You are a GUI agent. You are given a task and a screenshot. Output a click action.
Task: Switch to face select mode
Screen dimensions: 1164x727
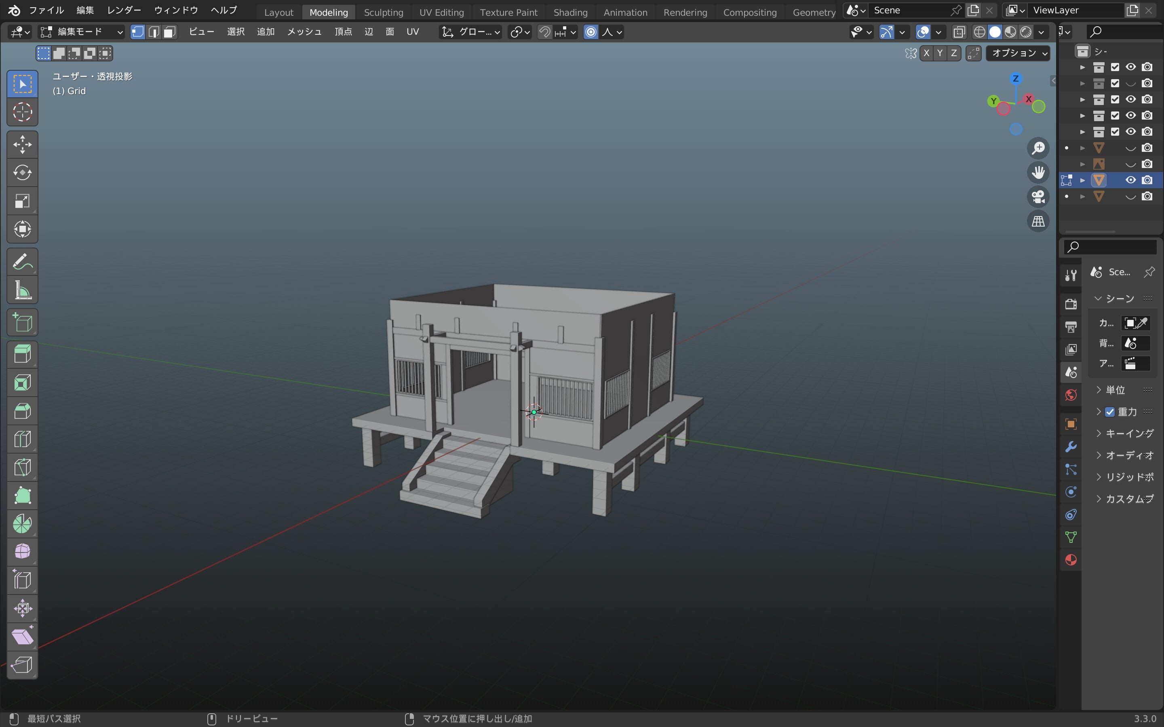[x=169, y=32]
